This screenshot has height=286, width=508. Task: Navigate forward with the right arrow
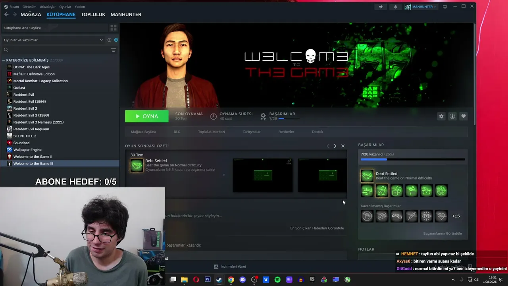(15, 14)
